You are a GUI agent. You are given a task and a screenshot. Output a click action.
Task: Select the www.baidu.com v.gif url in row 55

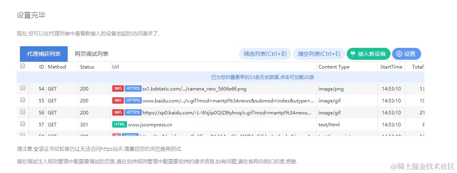[228, 100]
